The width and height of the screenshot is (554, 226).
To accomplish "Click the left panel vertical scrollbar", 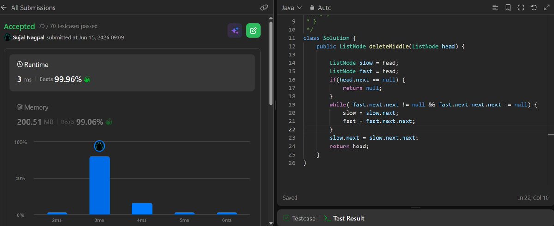I will click(x=271, y=62).
